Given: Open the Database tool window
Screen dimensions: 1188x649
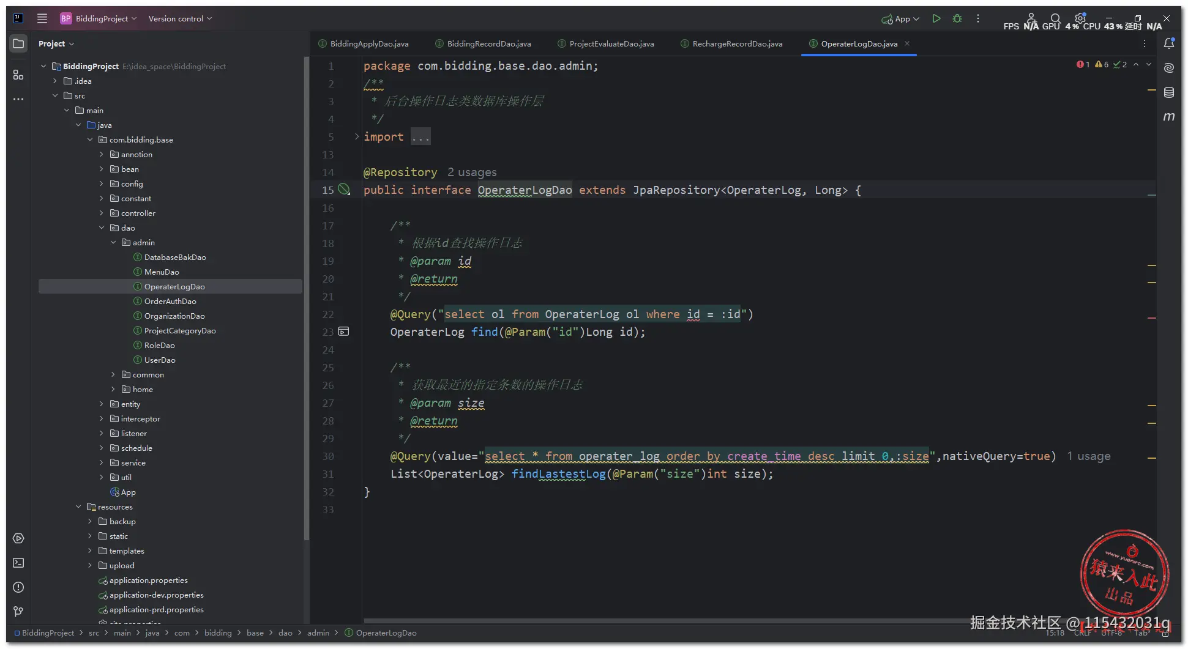Looking at the screenshot, I should [x=1169, y=92].
